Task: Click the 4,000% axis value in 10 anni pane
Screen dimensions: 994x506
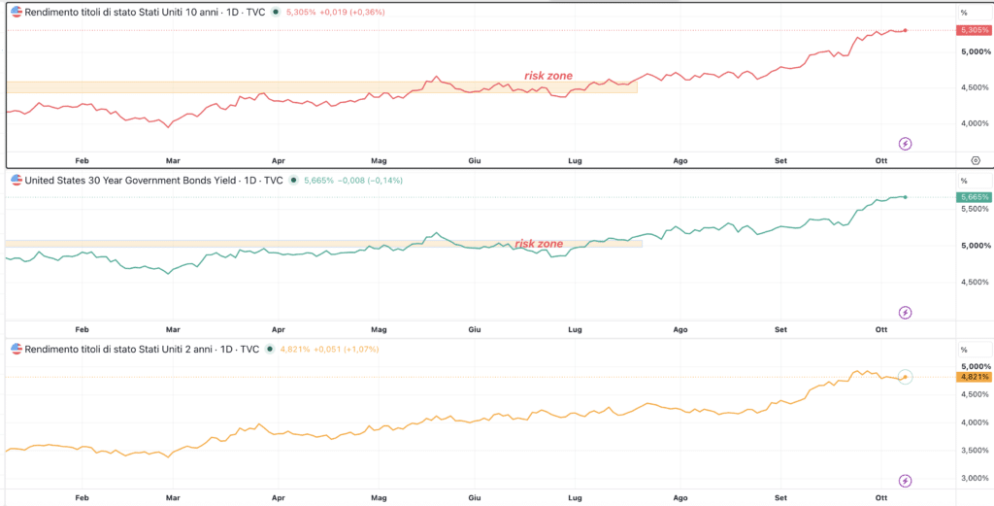Action: click(x=975, y=123)
